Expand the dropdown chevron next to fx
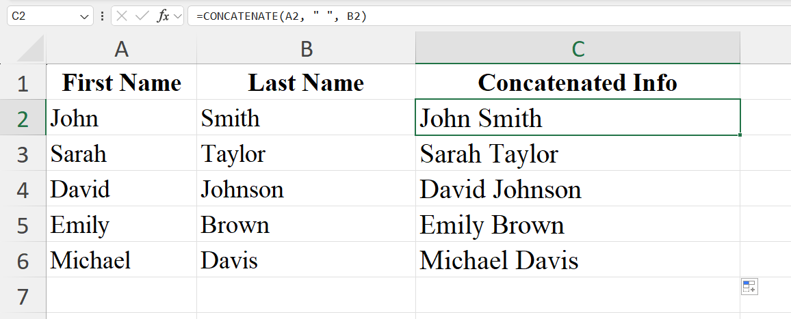 point(177,16)
